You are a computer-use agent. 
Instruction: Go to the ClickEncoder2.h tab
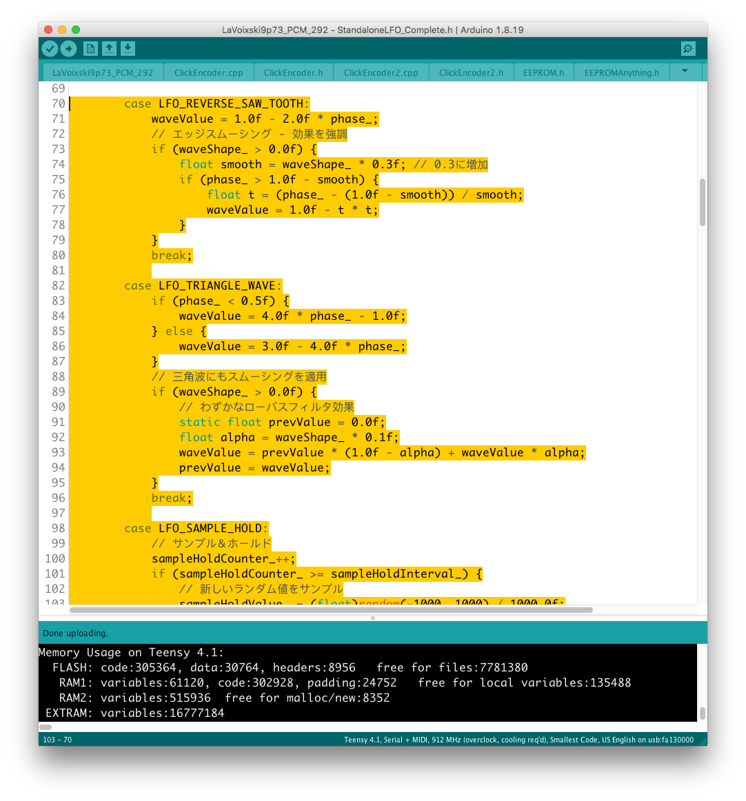coord(471,72)
